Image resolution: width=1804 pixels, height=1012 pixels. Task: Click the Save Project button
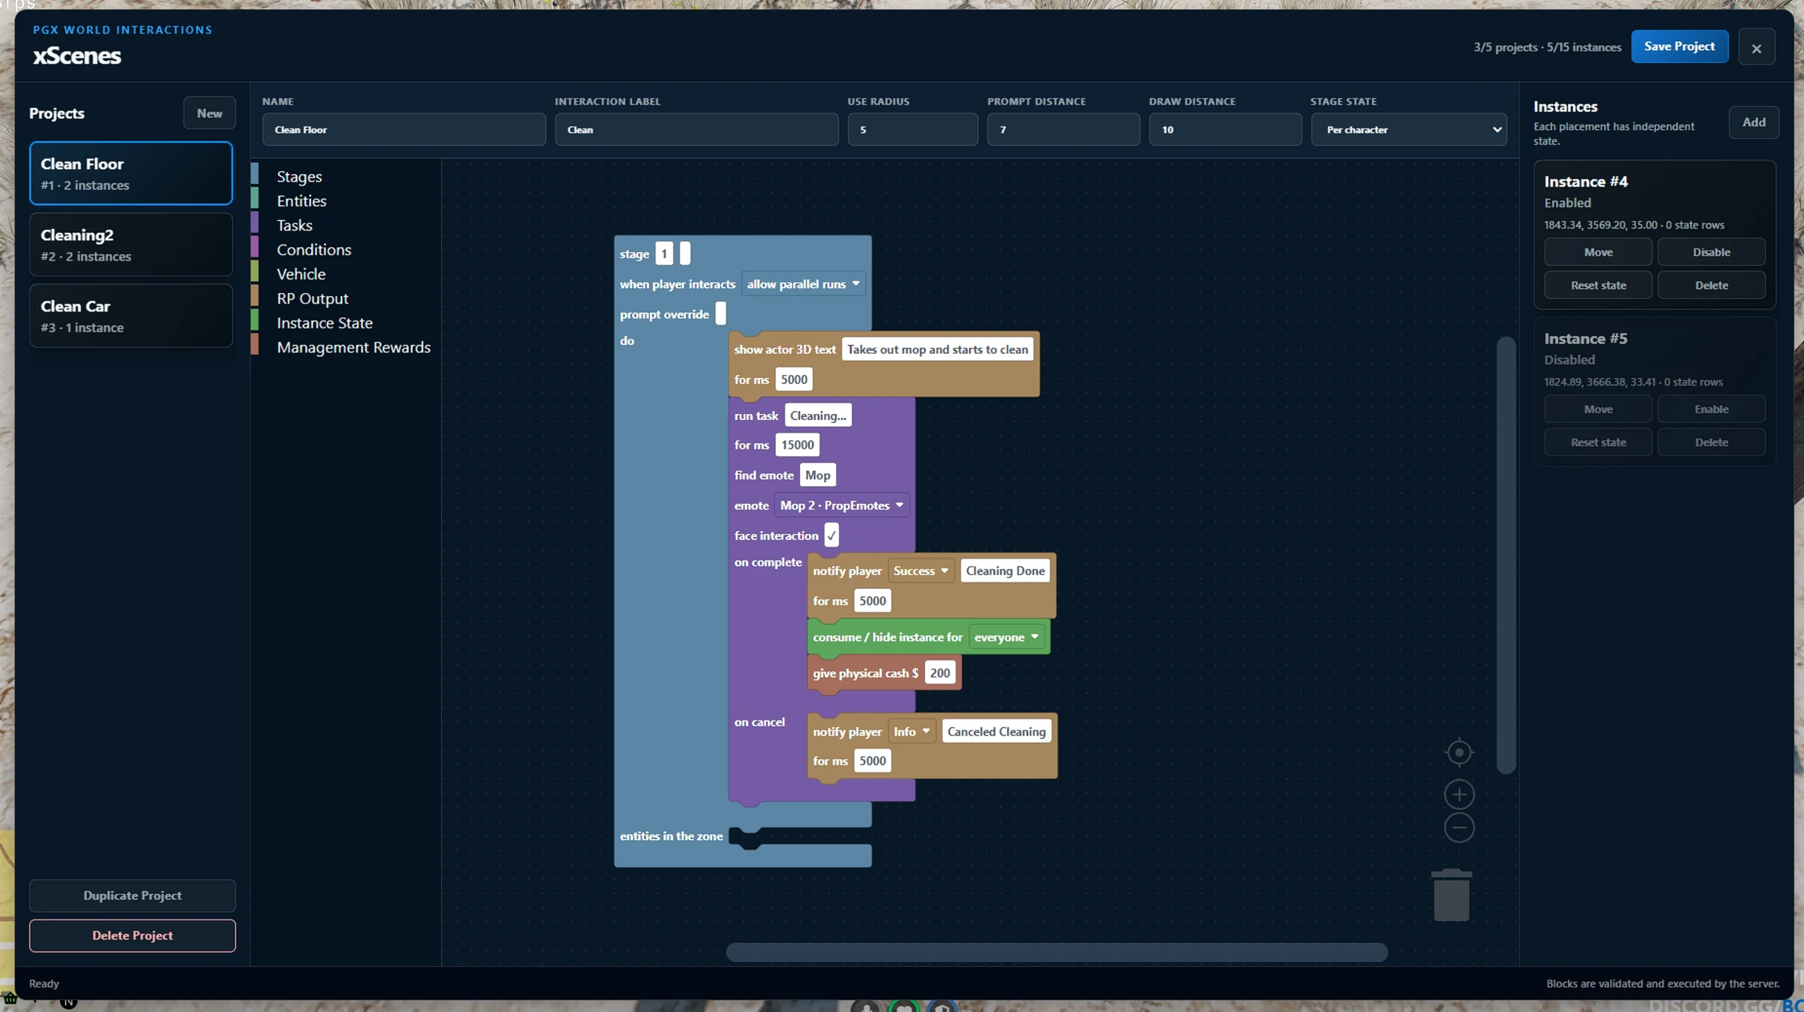pos(1679,47)
